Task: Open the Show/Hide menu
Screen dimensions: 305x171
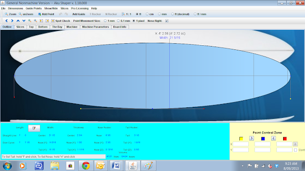Action: coord(51,9)
